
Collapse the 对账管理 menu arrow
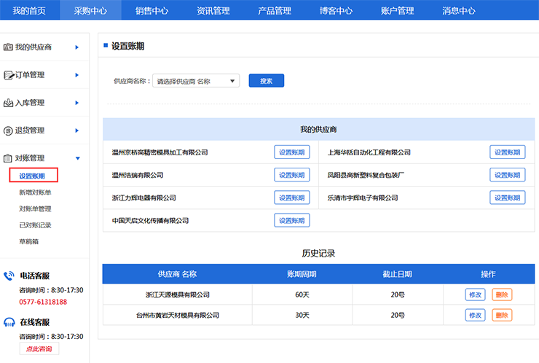(78, 158)
